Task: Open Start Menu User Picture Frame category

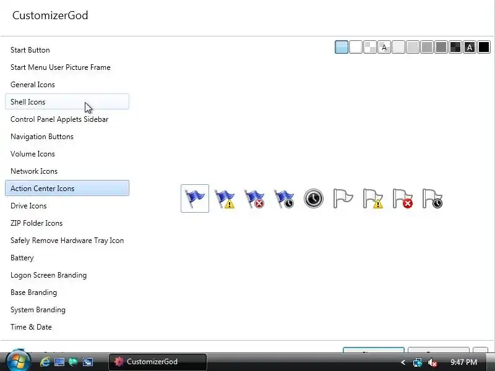Action: coord(67,67)
